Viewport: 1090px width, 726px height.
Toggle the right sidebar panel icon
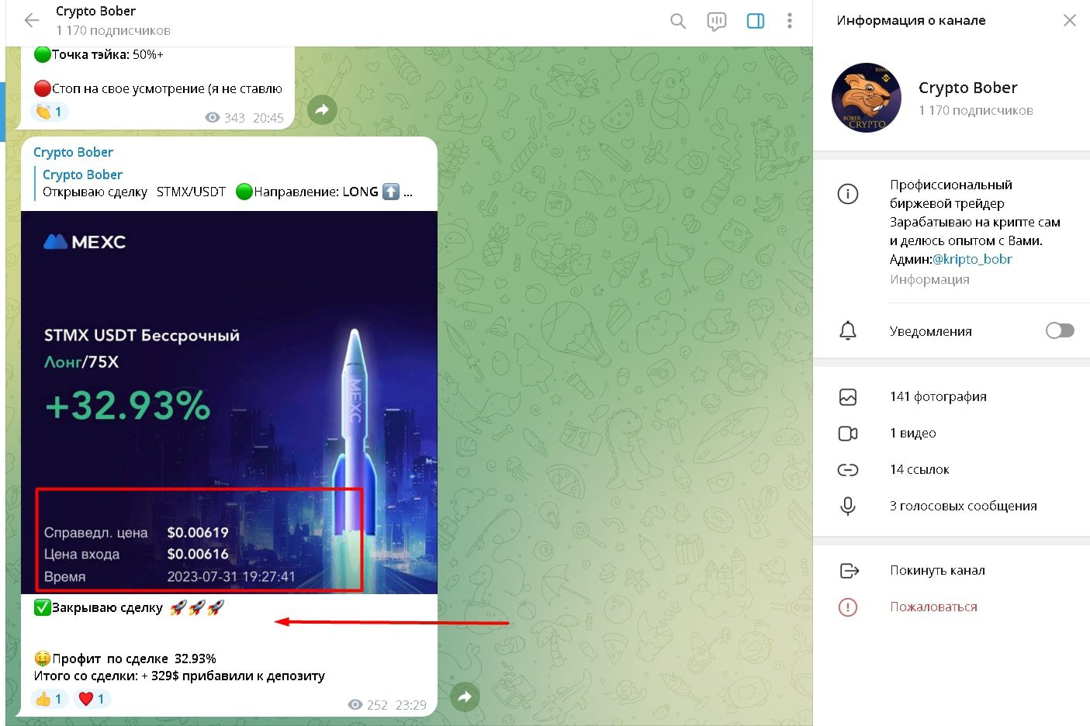[756, 21]
